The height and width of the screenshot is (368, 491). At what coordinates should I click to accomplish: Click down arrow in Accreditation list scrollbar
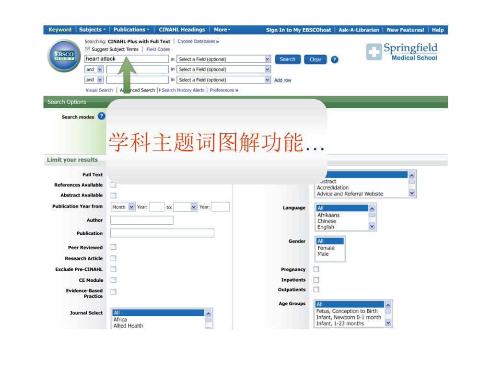click(412, 194)
